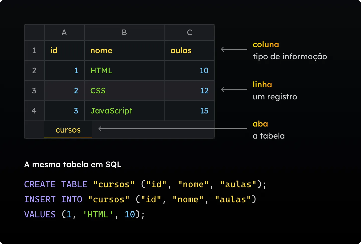Click the 'linha' label
Viewport: 361px width, 244px height.
pyautogui.click(x=262, y=85)
